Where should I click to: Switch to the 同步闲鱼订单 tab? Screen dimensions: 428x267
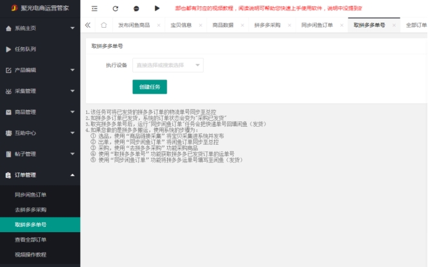(317, 25)
